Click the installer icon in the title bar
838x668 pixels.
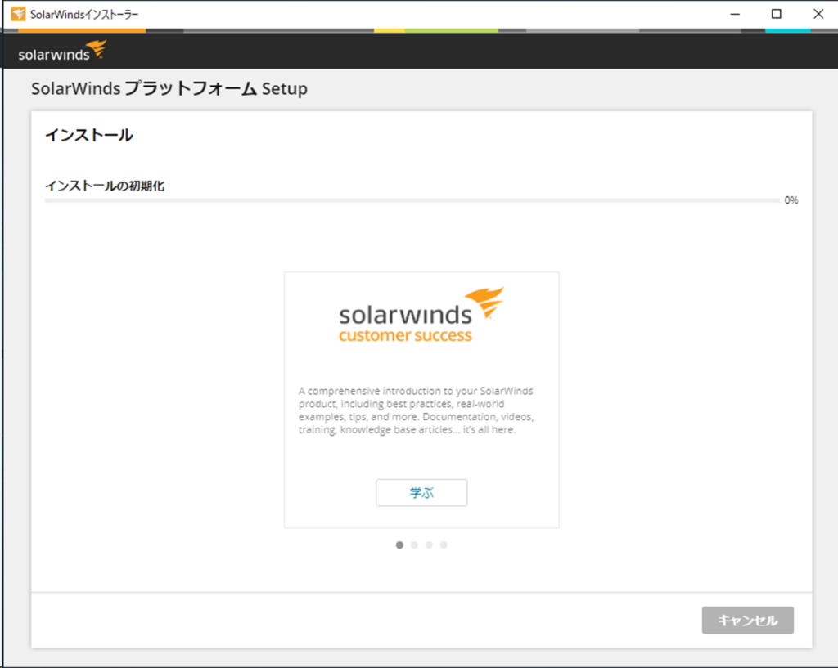pyautogui.click(x=18, y=14)
